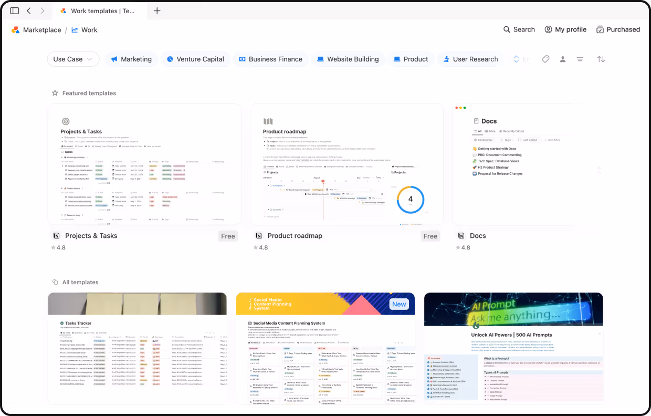Open the Product roadmap title link
Viewport: 651px width, 416px height.
click(295, 236)
